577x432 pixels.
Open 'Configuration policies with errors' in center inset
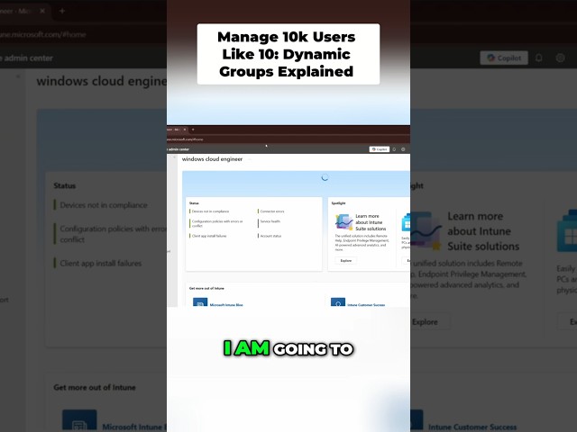pos(217,223)
